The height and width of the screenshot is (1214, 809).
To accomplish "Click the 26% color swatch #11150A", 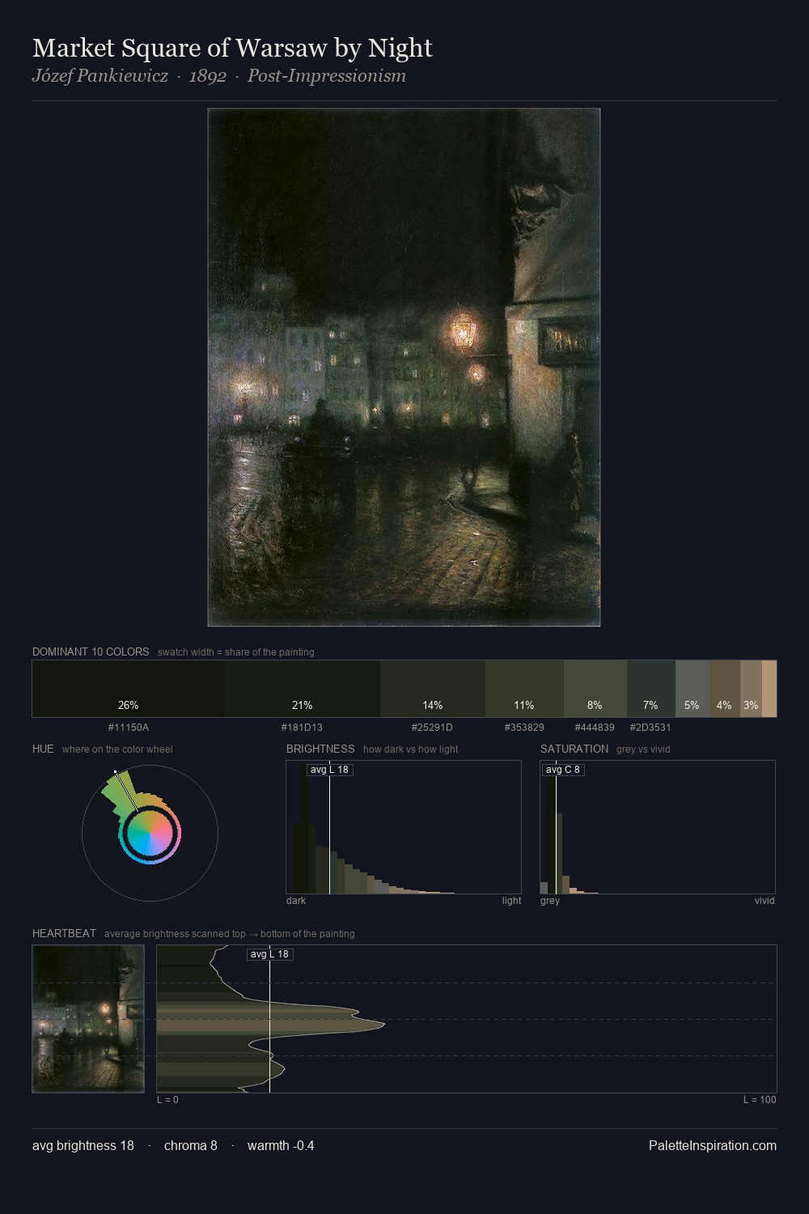I will coord(129,689).
